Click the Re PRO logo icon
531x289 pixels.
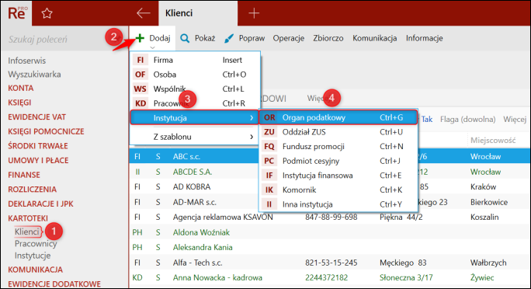16,13
